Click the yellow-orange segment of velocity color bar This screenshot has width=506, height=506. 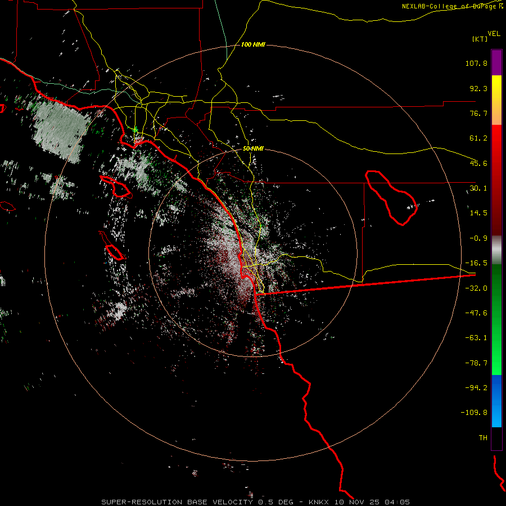tap(496, 100)
